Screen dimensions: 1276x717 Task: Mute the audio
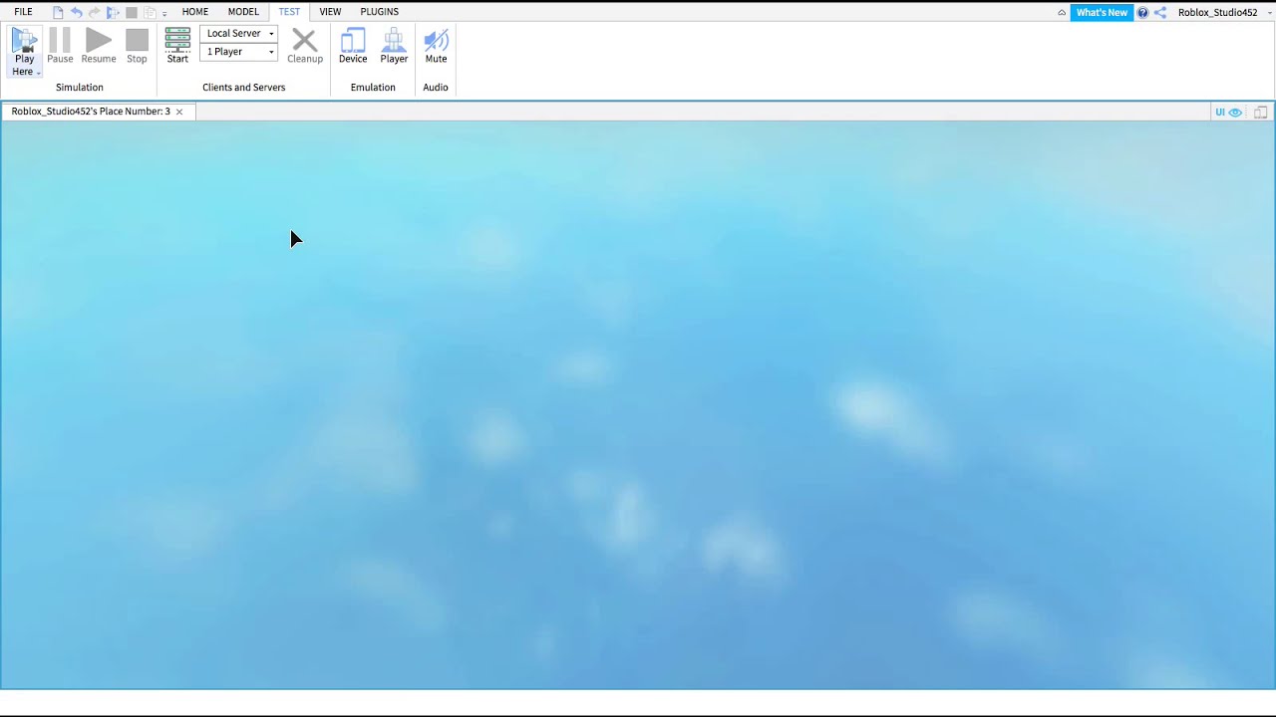click(x=436, y=47)
